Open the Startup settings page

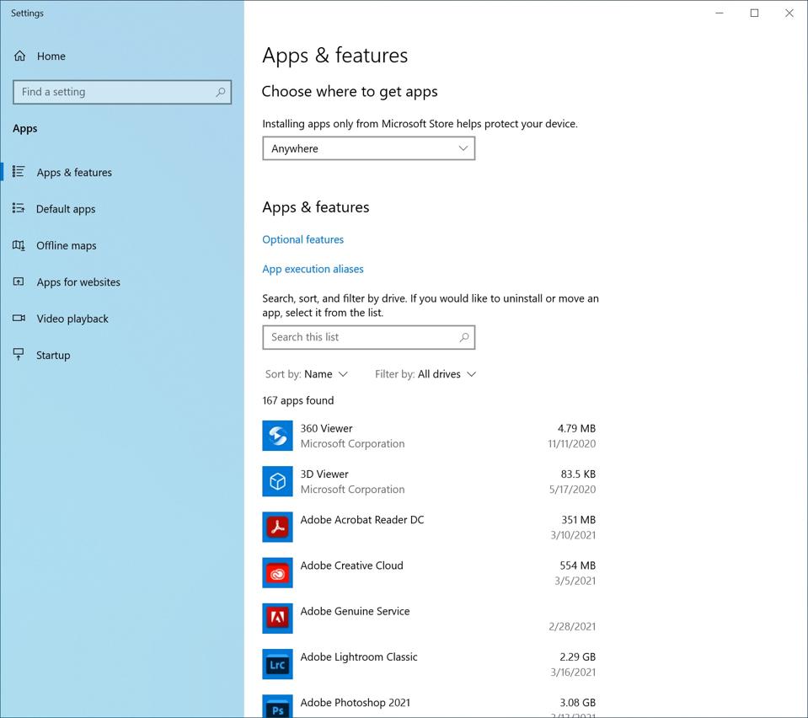tap(53, 355)
